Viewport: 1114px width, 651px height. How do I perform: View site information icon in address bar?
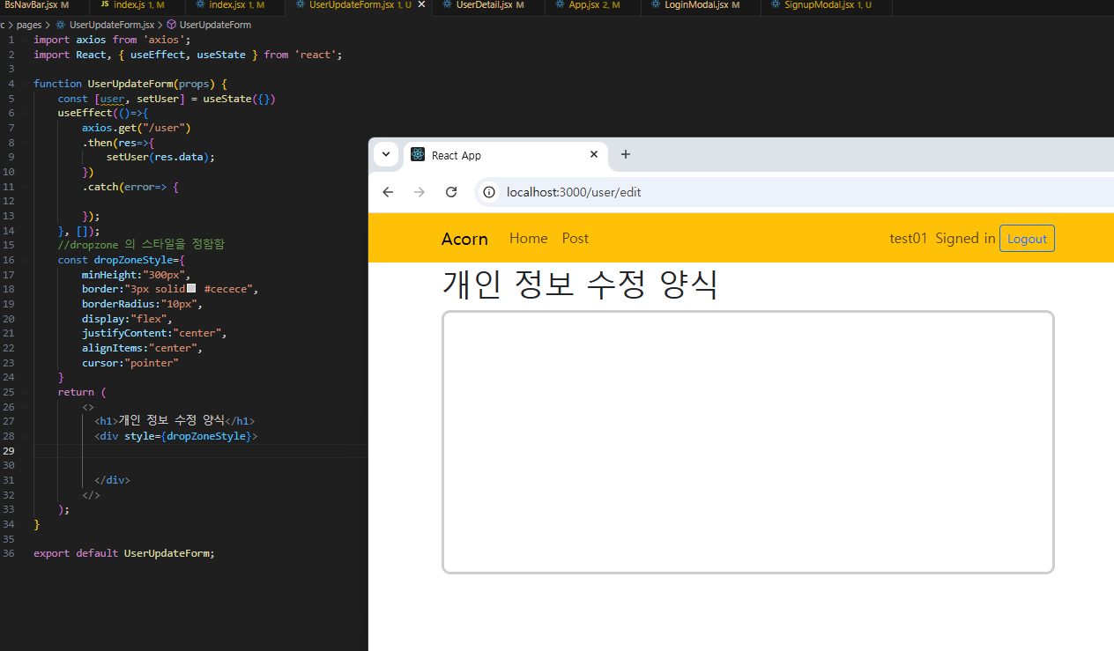pos(489,192)
